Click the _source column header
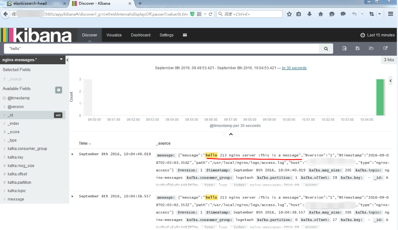 pos(163,143)
